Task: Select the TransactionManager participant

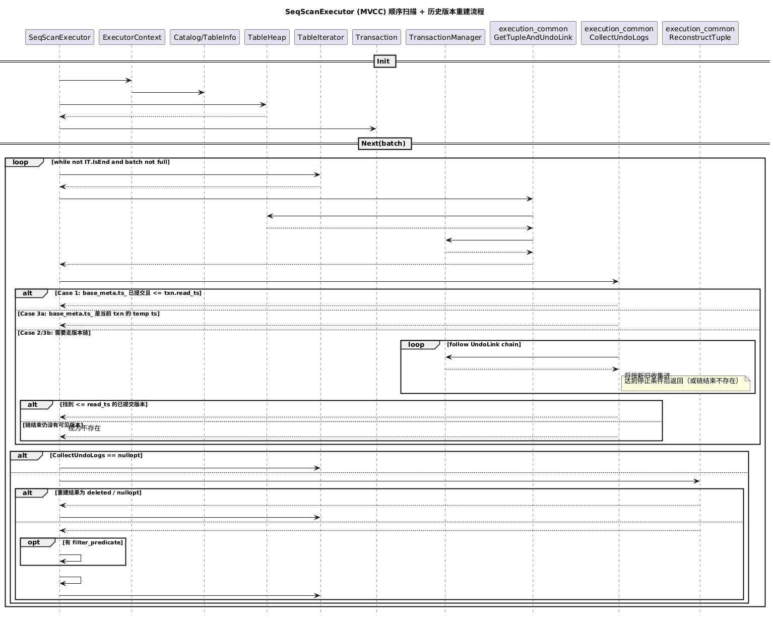Action: coord(445,37)
